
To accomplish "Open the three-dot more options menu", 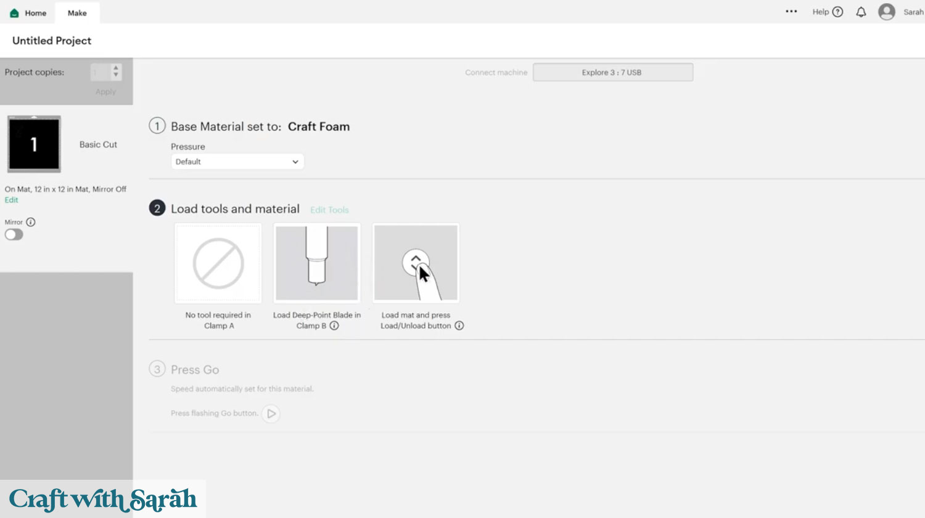I will pos(791,12).
